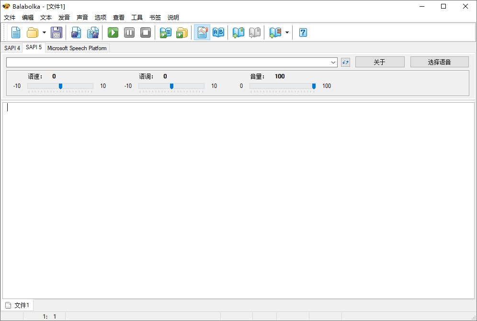477x321 pixels.
Task: Click the save audio file icon
Action: point(76,32)
